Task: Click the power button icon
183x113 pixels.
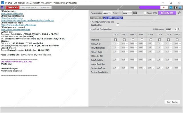Action: point(179,13)
